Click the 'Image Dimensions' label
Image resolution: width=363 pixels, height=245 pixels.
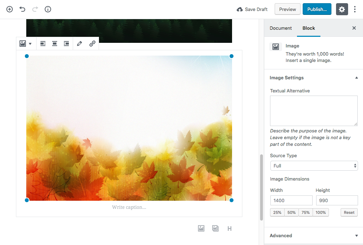point(290,179)
